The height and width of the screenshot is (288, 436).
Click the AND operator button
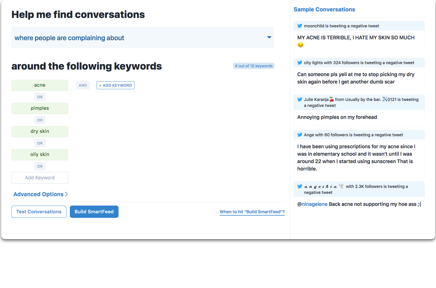coord(83,85)
